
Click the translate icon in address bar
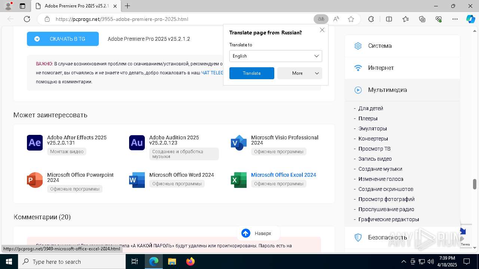tap(321, 19)
